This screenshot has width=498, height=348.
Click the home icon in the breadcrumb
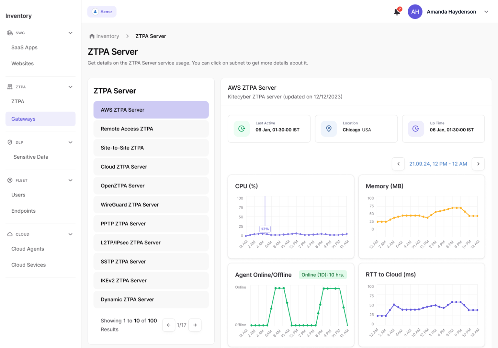click(91, 35)
